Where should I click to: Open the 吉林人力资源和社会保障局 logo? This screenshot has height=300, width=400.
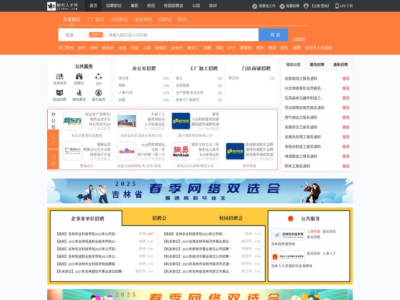pyautogui.click(x=288, y=256)
